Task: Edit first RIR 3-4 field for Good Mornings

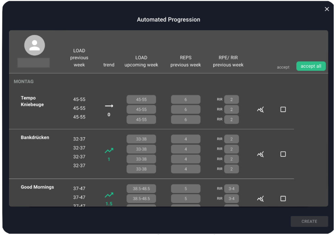Action: pyautogui.click(x=231, y=188)
